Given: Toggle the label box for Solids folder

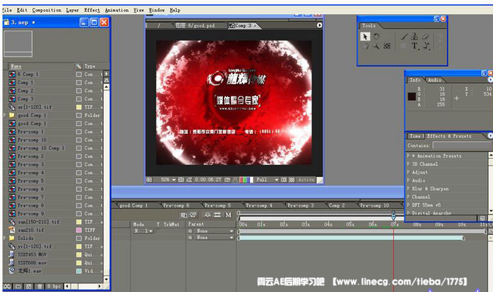Looking at the screenshot, I should (x=79, y=238).
